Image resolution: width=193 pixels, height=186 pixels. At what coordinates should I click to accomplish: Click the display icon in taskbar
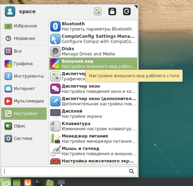coord(61,183)
